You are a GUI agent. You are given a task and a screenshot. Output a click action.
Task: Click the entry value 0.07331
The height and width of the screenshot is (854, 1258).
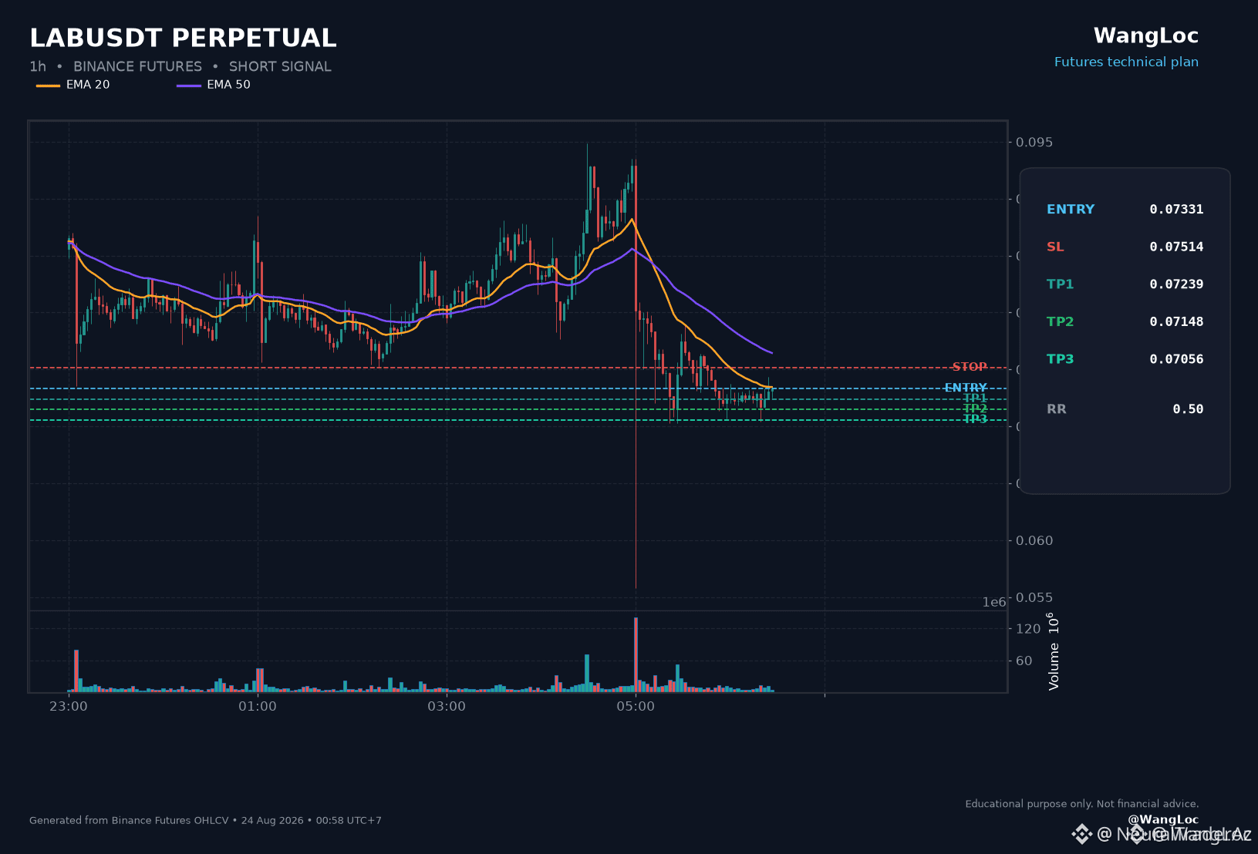point(1176,209)
